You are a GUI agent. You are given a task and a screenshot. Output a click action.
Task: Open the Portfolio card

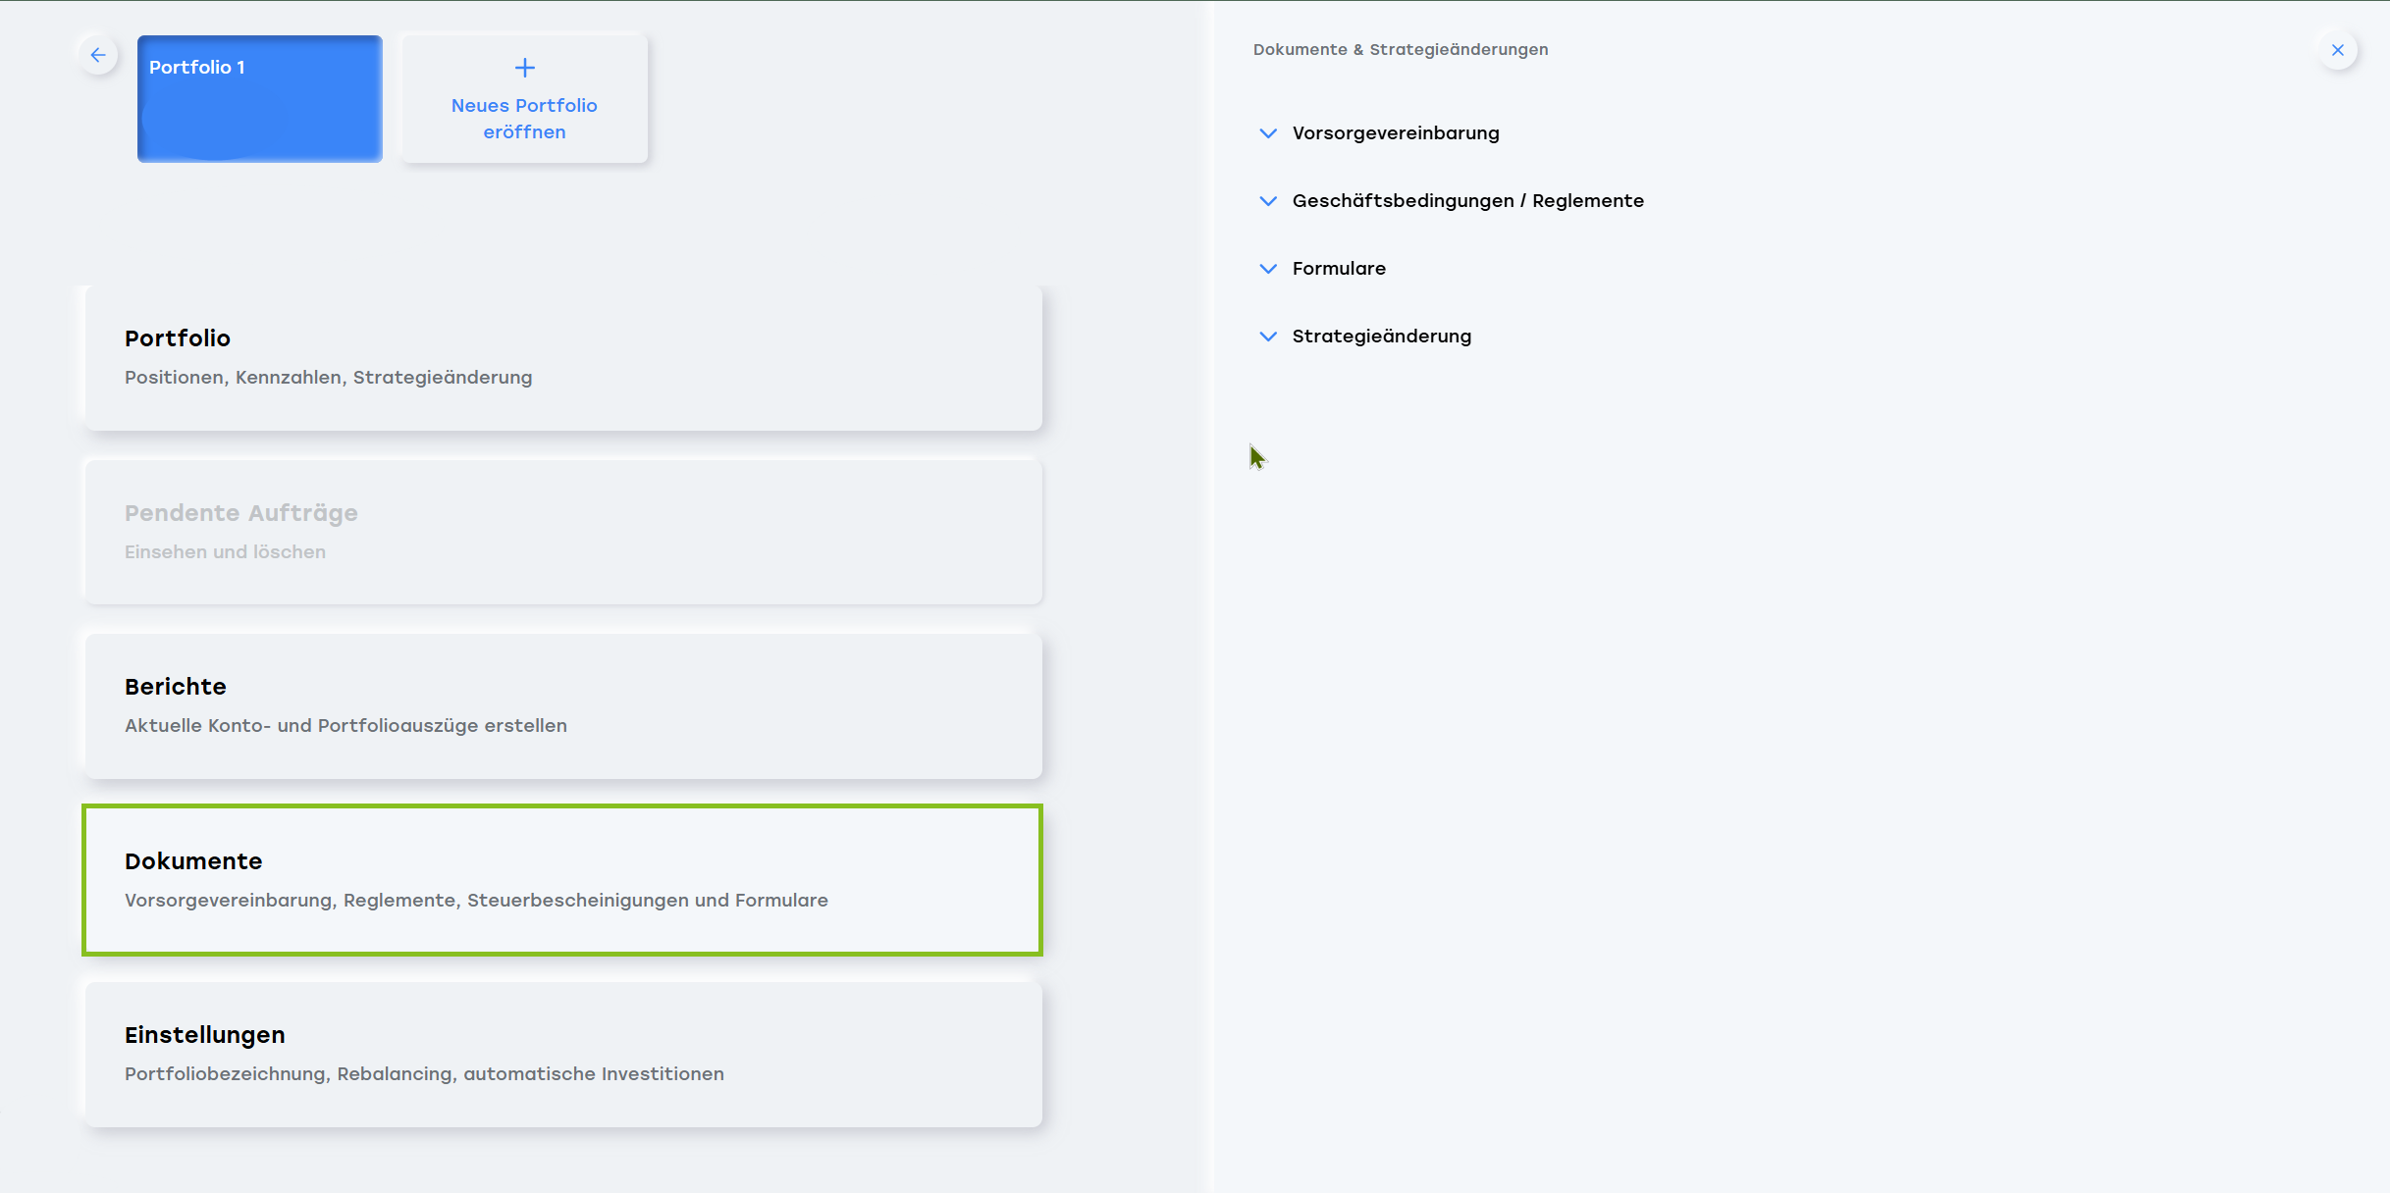pyautogui.click(x=563, y=358)
